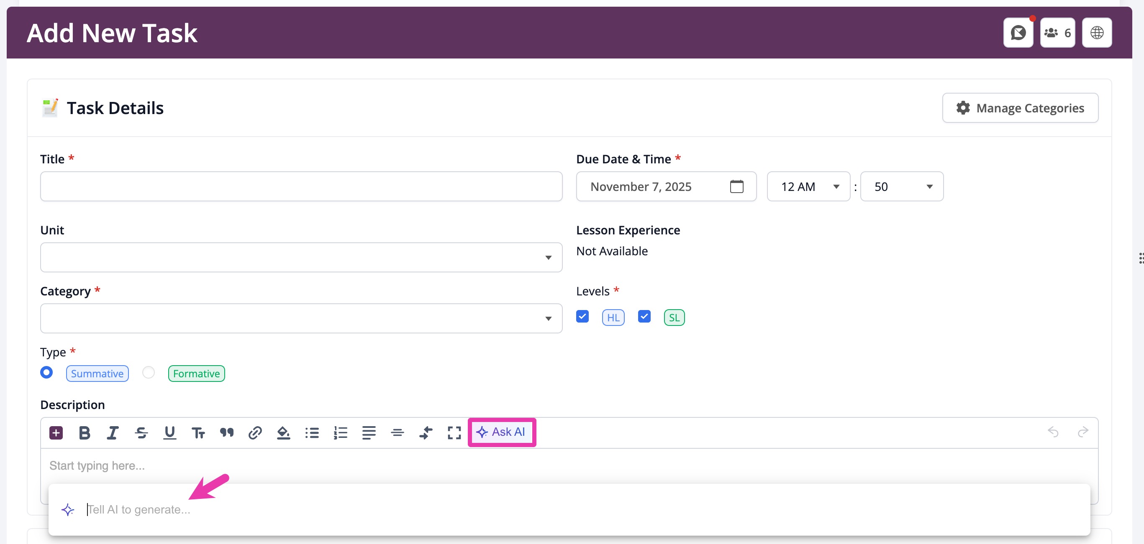Viewport: 1144px width, 544px height.
Task: Toggle bold formatting in description toolbar
Action: pos(85,432)
